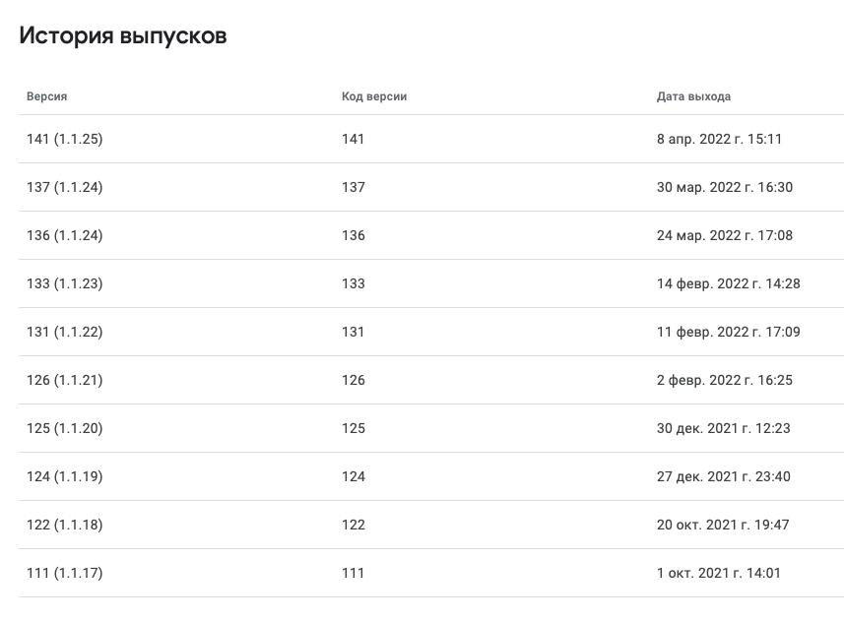Screen dimensions: 844x622
Task: Click the 30 дек. 2021 г. 12:23 date
Action: tap(724, 428)
